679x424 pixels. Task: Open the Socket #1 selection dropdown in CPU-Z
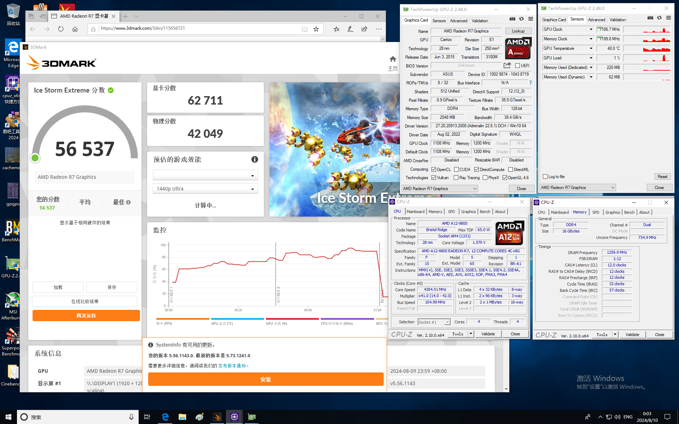coord(434,322)
